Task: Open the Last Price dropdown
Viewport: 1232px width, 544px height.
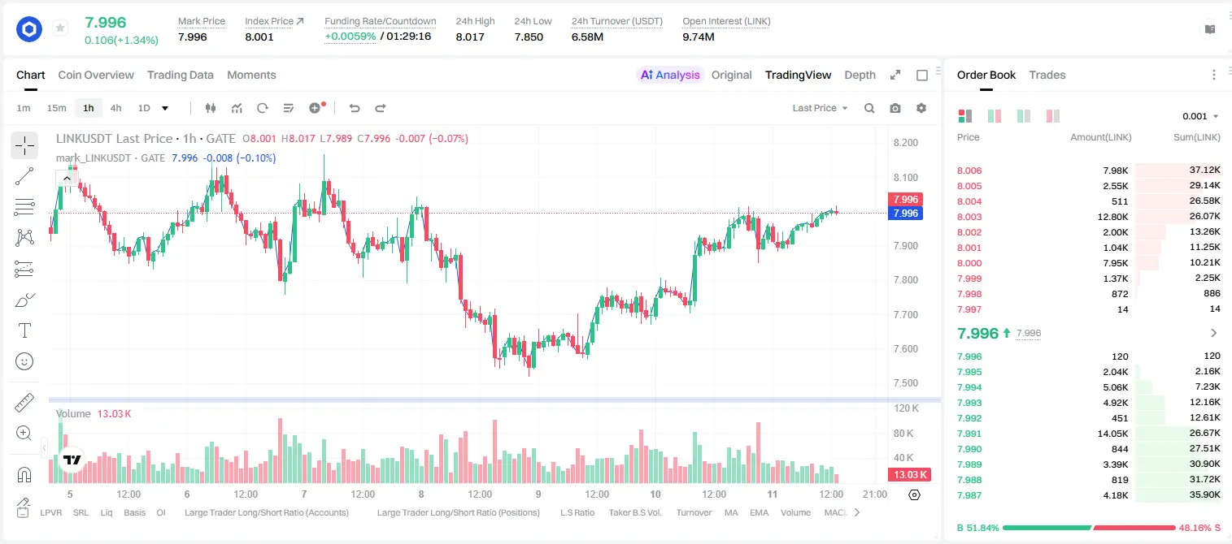Action: 820,108
